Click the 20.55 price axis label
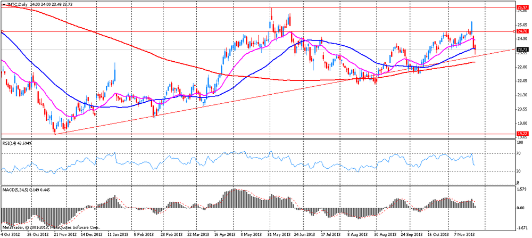The image size is (532, 238). 521,109
